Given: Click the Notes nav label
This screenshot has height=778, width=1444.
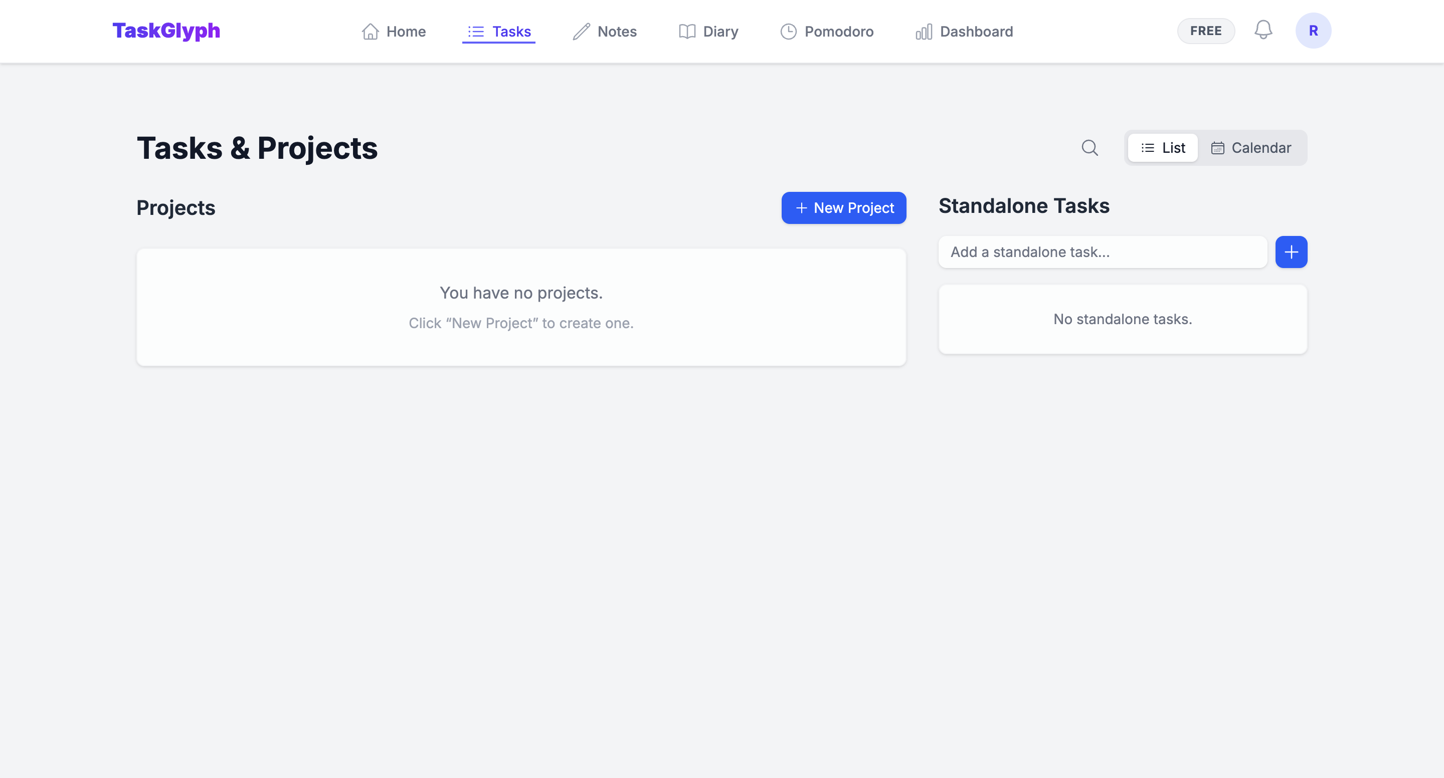Looking at the screenshot, I should tap(617, 32).
